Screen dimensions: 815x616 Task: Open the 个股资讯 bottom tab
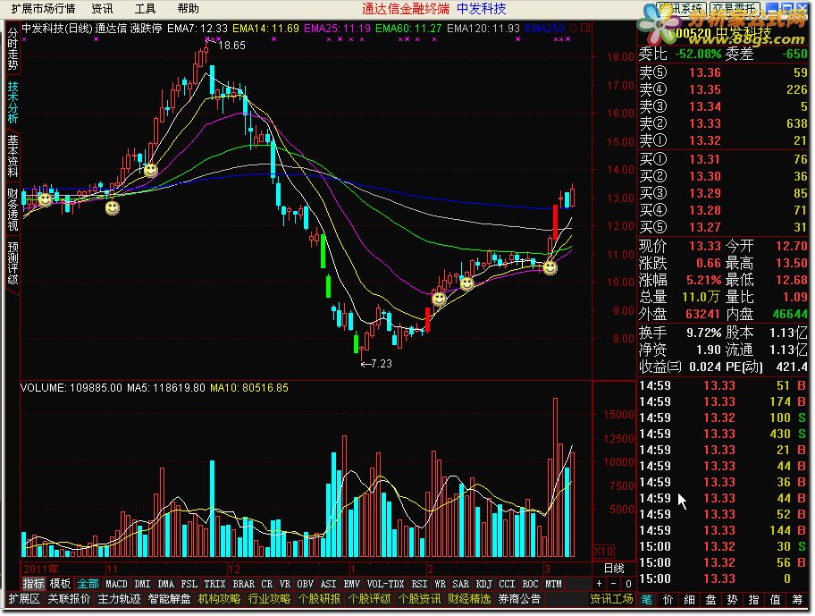[x=419, y=599]
